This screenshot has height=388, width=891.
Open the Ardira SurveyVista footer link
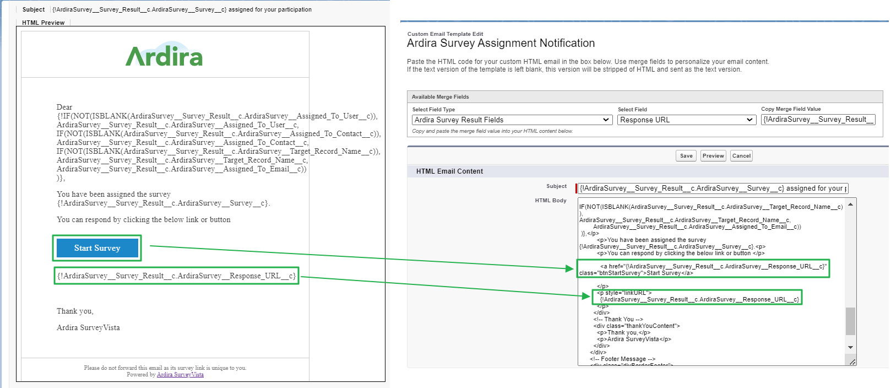(180, 375)
